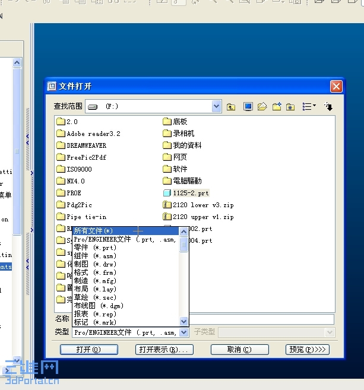364x390 pixels.
Task: Click the 打开表示(R)... button
Action: coord(164,350)
